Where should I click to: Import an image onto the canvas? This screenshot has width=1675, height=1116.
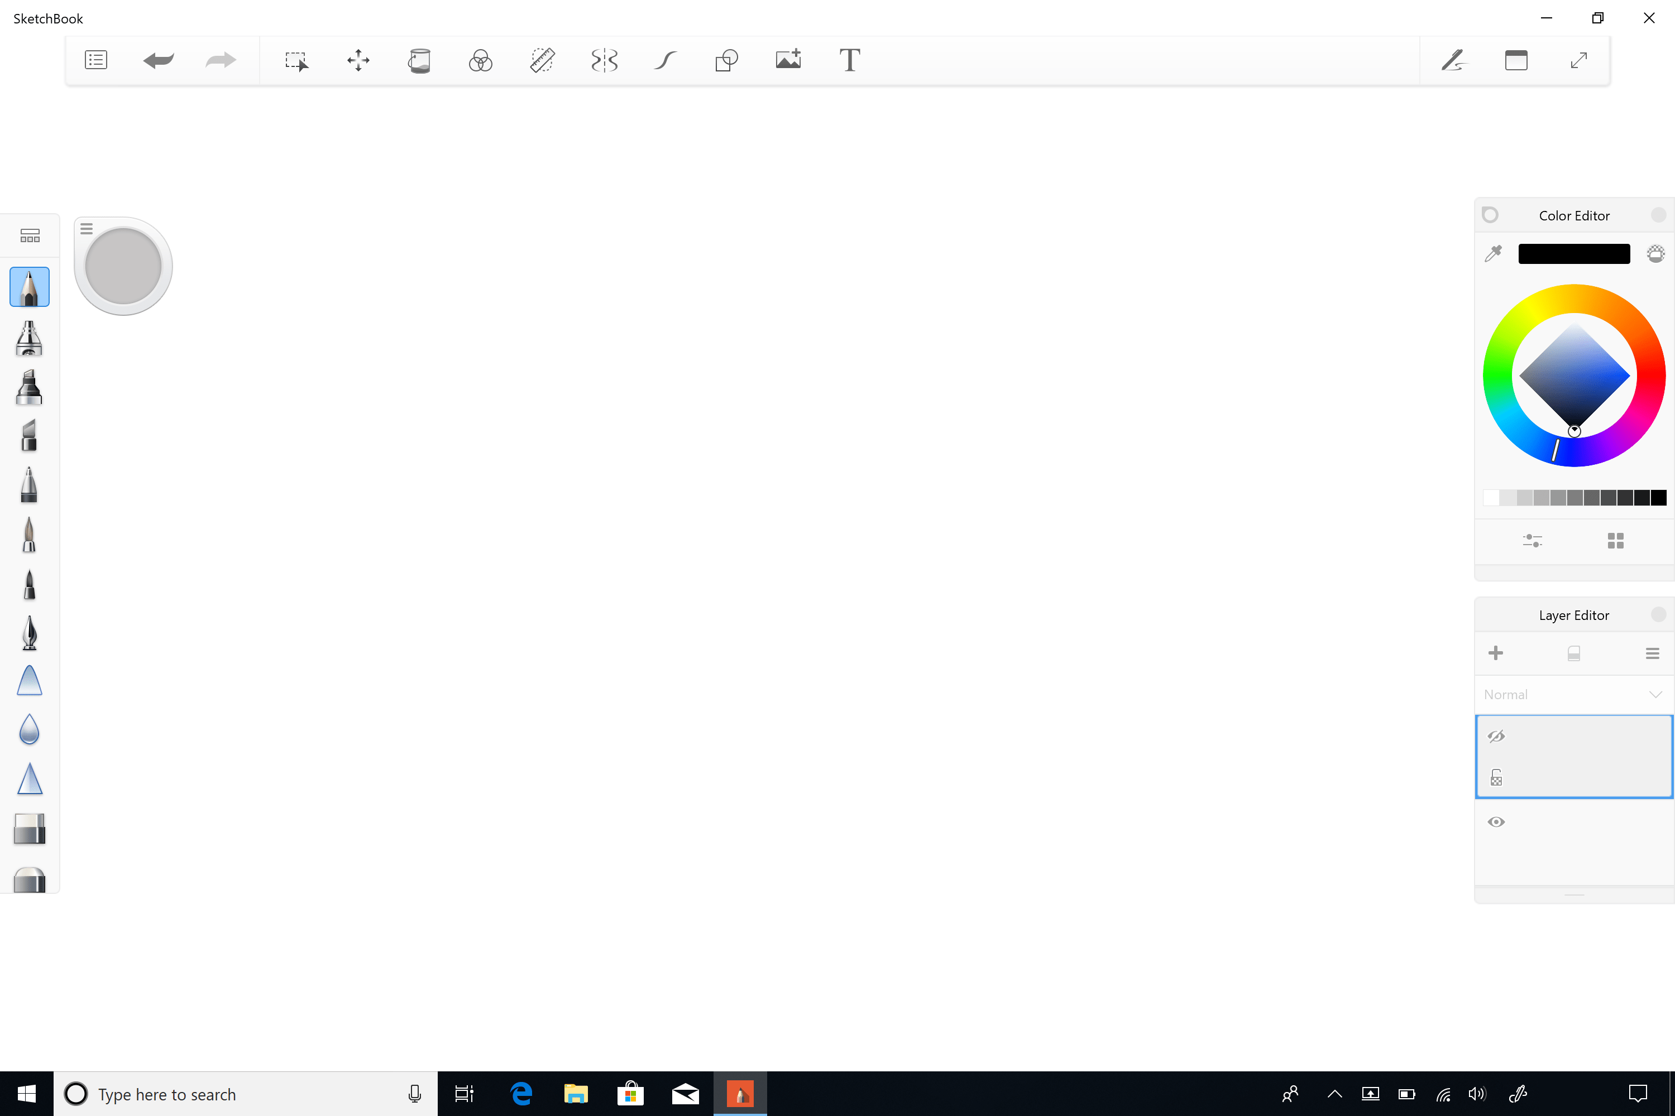(x=788, y=60)
